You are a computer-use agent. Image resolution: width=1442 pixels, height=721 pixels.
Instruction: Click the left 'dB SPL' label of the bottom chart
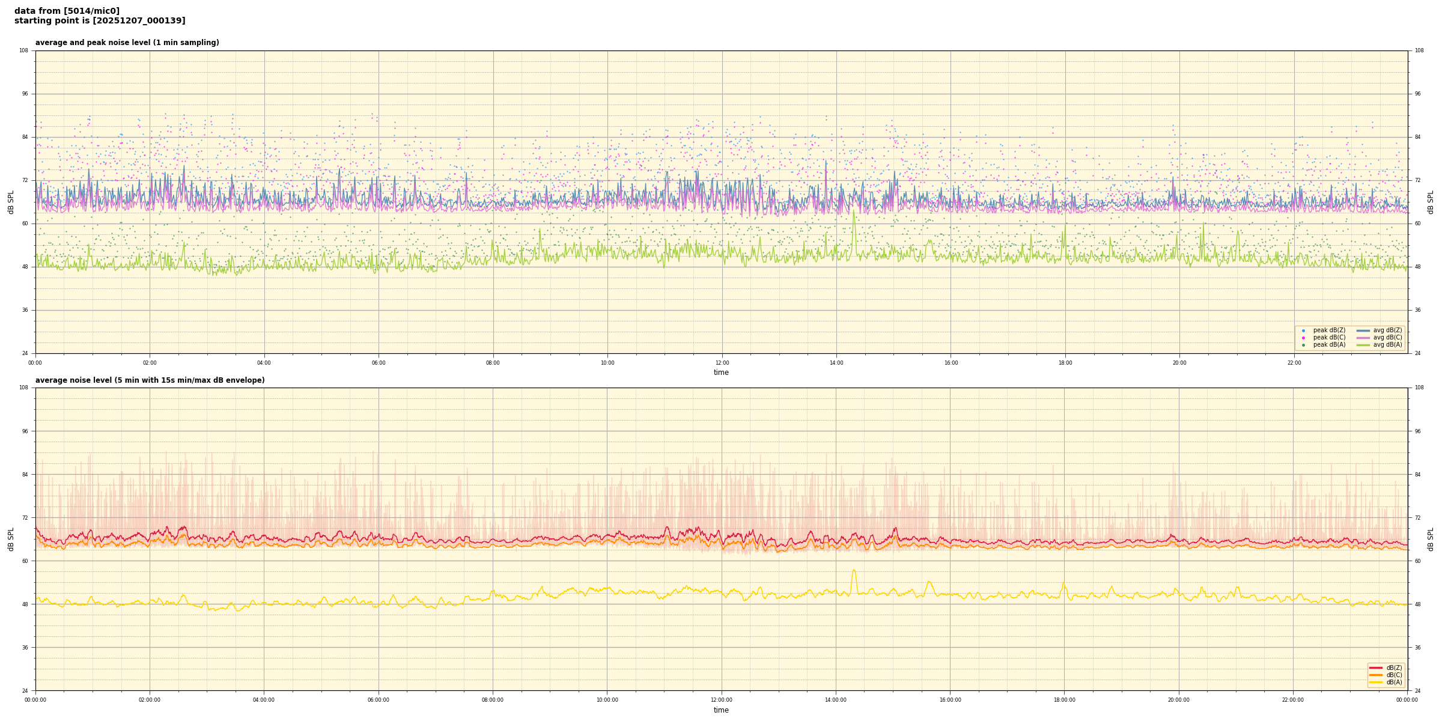[x=11, y=539]
